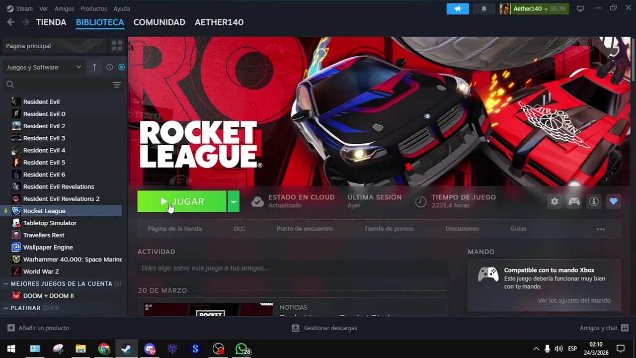
Task: Open the Jugar dropdown arrow
Action: [233, 201]
